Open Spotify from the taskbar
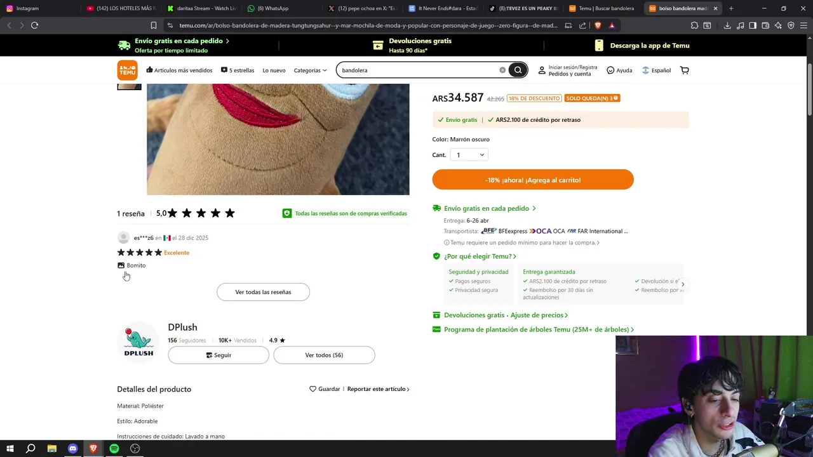This screenshot has width=813, height=457. [x=114, y=448]
